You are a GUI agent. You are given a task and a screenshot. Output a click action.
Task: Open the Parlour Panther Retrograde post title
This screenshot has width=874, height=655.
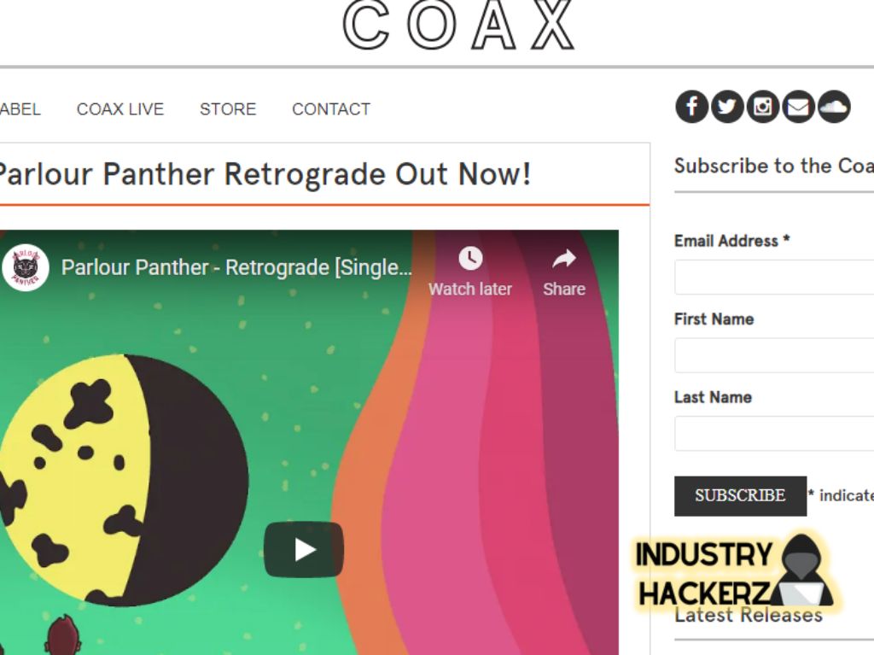click(x=265, y=174)
